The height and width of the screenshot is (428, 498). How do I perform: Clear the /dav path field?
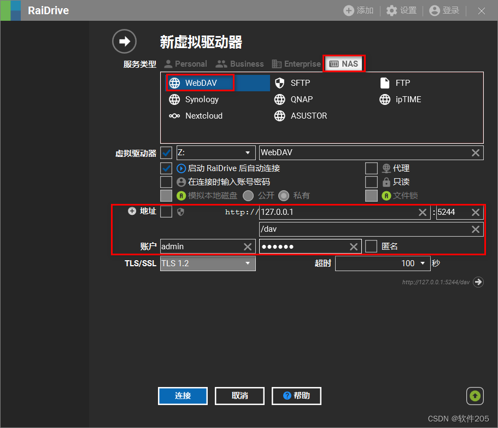[x=476, y=229]
